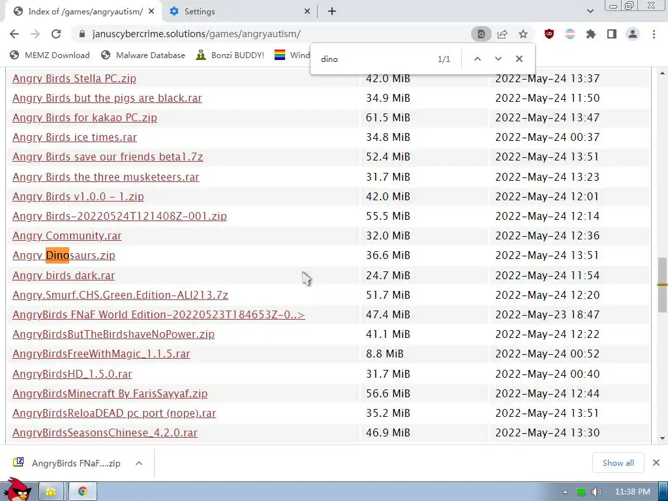Go to previous find result
Screen dimensions: 668x501
pos(478,59)
